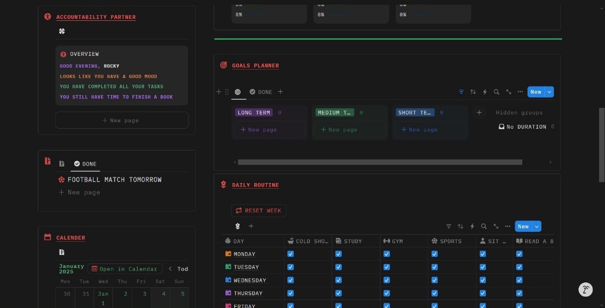Open the Goals Planner filter icon

(x=461, y=92)
